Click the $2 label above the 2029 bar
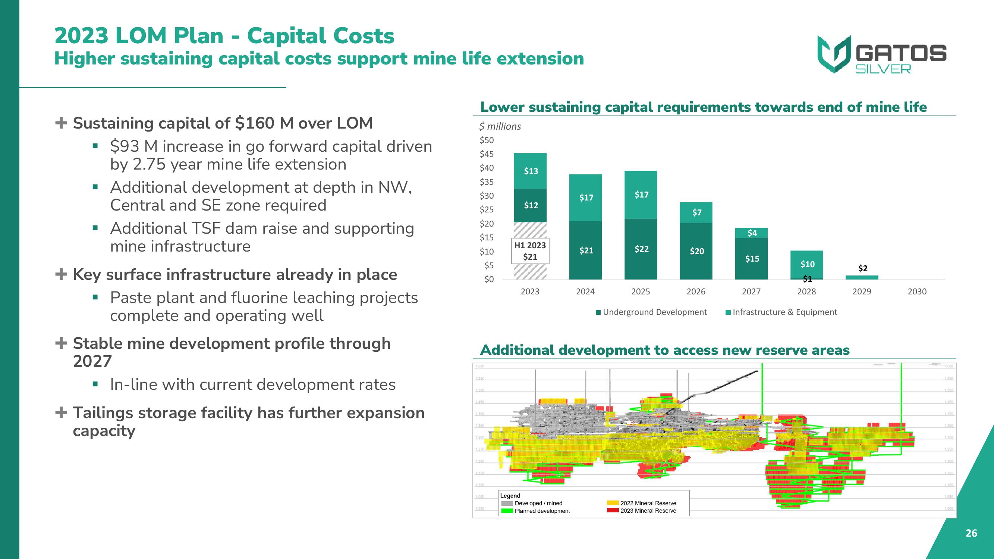 (862, 268)
